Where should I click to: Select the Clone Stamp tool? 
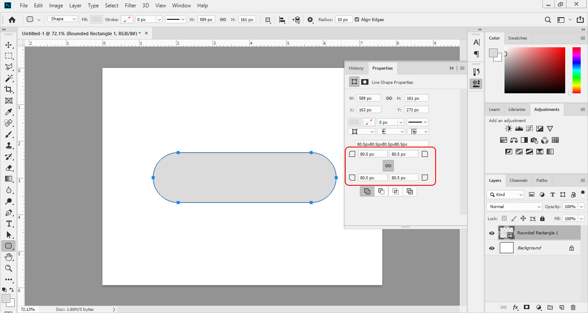click(x=8, y=145)
